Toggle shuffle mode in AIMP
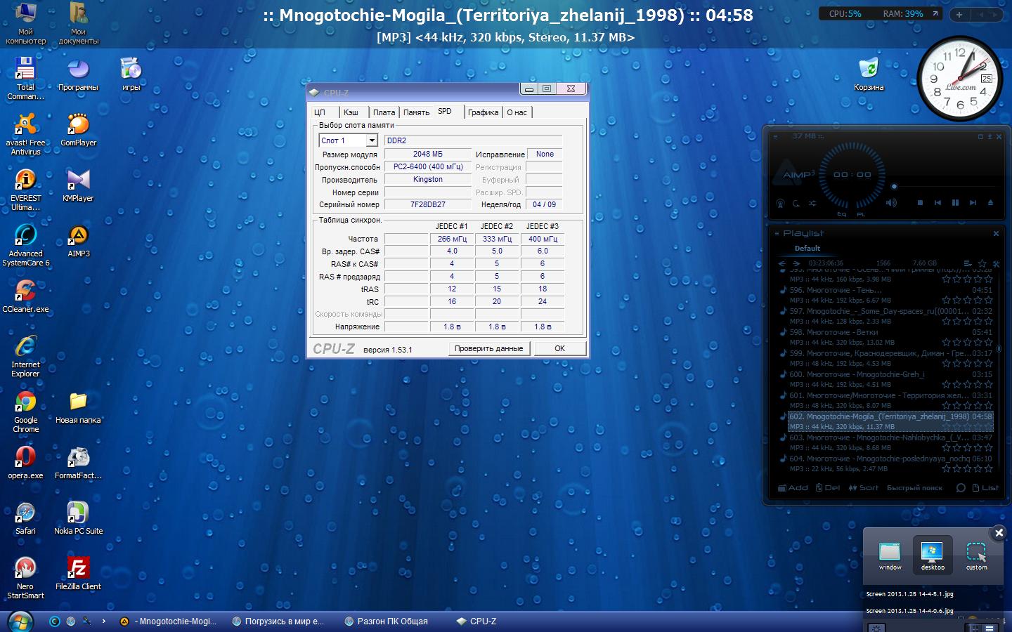The image size is (1012, 632). click(x=812, y=204)
